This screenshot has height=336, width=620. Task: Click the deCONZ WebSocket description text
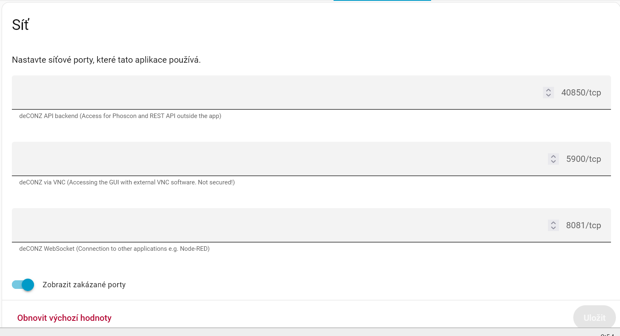(114, 249)
